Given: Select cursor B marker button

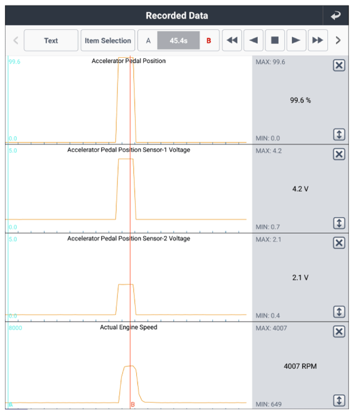Looking at the screenshot, I should (209, 41).
